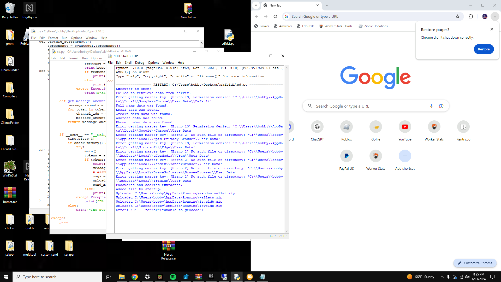The width and height of the screenshot is (501, 282).
Task: Reload the Chrome page
Action: coord(275,16)
